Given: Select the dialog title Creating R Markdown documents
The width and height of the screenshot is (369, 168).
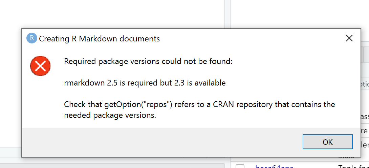Looking at the screenshot, I should click(99, 39).
